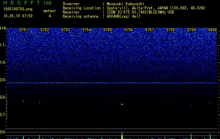Image resolution: width=220 pixels, height=139 pixels.
Task: Click the yellow power spike at 0752
Action: 39,137
